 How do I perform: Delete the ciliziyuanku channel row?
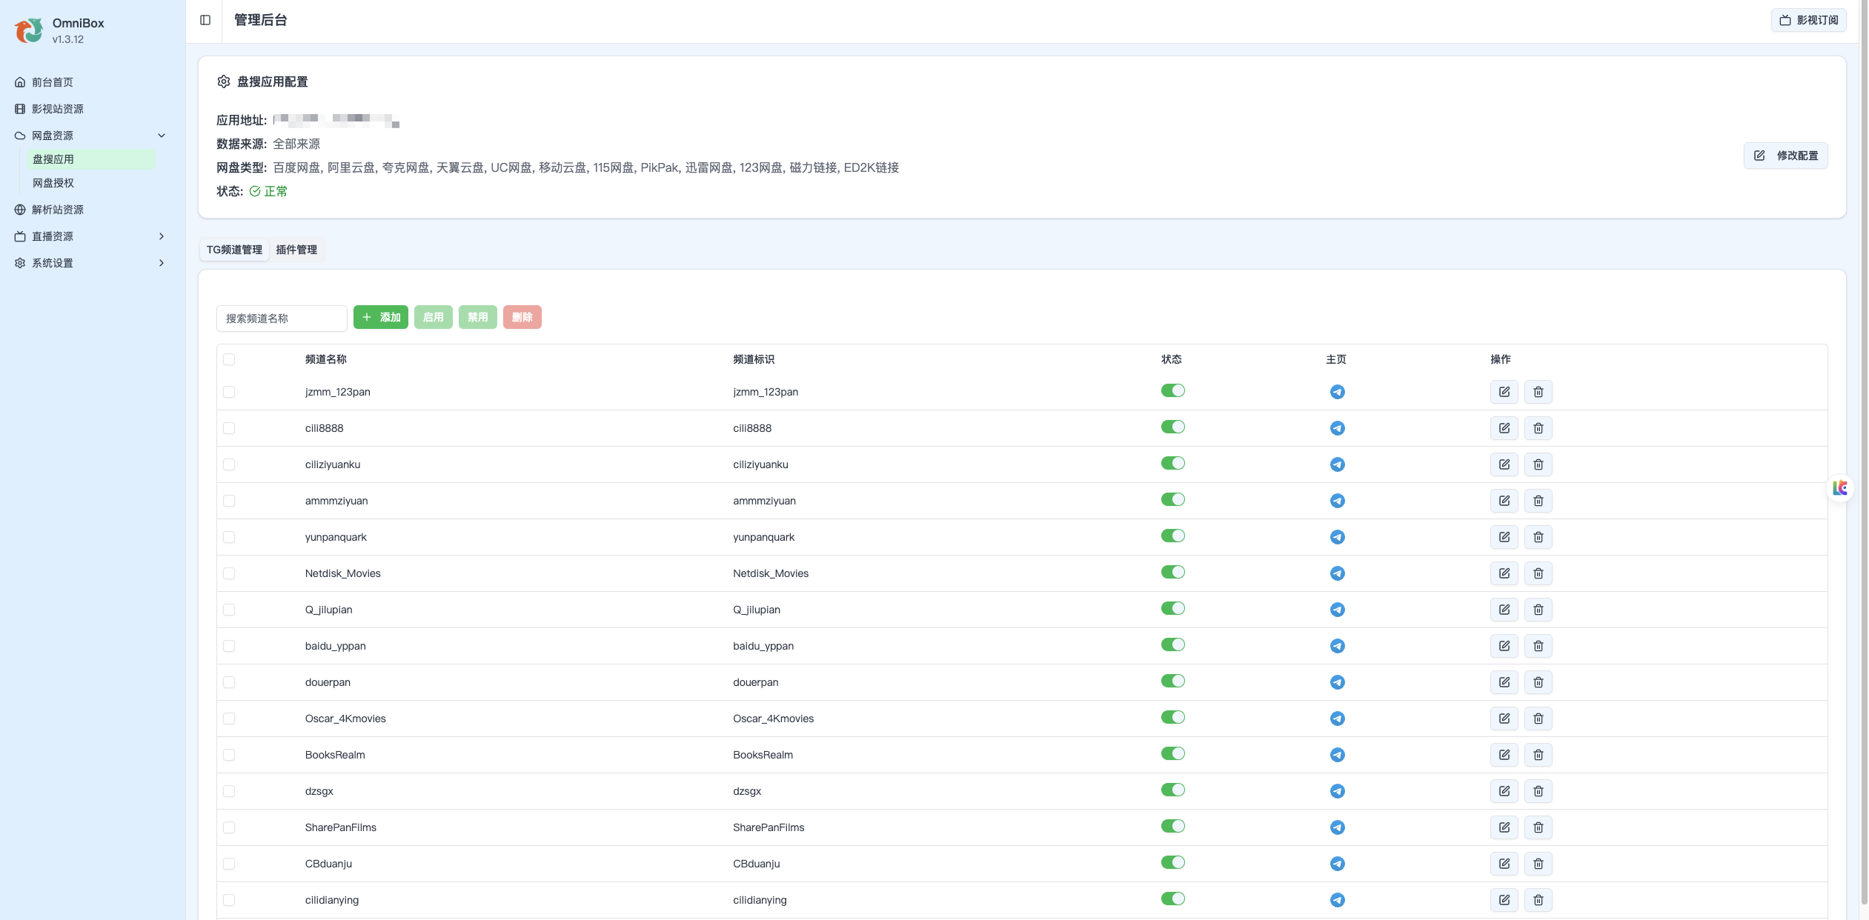pos(1538,464)
